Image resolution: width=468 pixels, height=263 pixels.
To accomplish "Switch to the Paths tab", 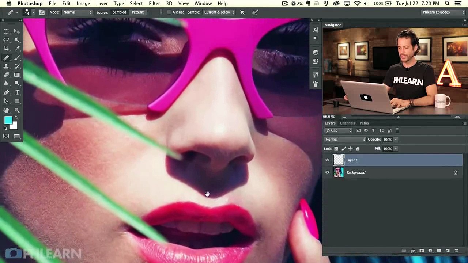I will [x=364, y=123].
